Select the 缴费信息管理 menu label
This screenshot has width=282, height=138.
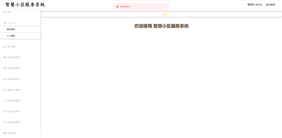[13, 57]
